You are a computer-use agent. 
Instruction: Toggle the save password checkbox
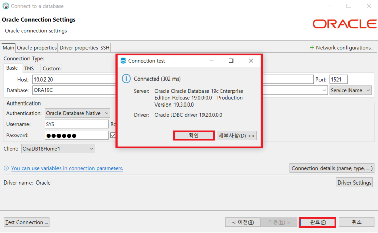[113, 135]
